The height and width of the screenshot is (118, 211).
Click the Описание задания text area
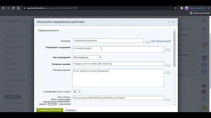tap(118, 78)
